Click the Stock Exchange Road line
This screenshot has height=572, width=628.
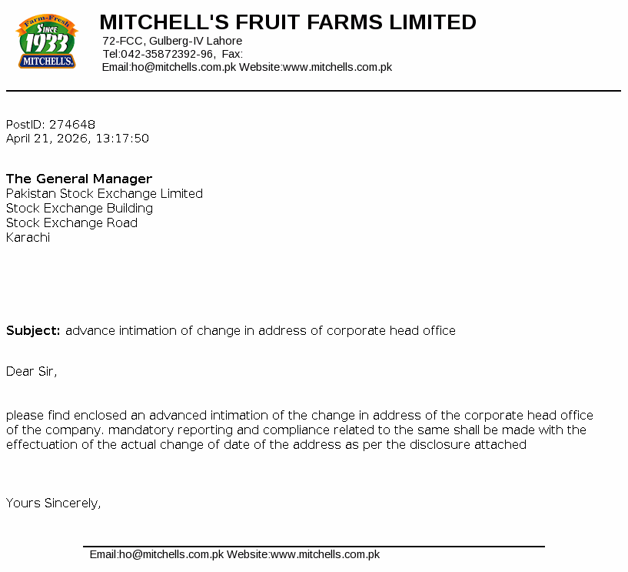point(71,222)
